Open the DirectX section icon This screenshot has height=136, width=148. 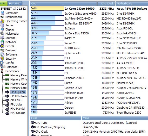pyautogui.click(x=2, y=46)
